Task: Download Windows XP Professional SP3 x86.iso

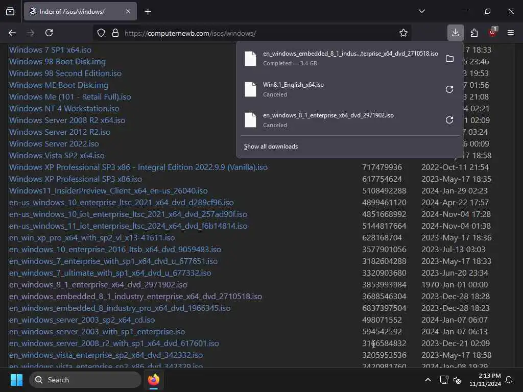Action: click(76, 179)
